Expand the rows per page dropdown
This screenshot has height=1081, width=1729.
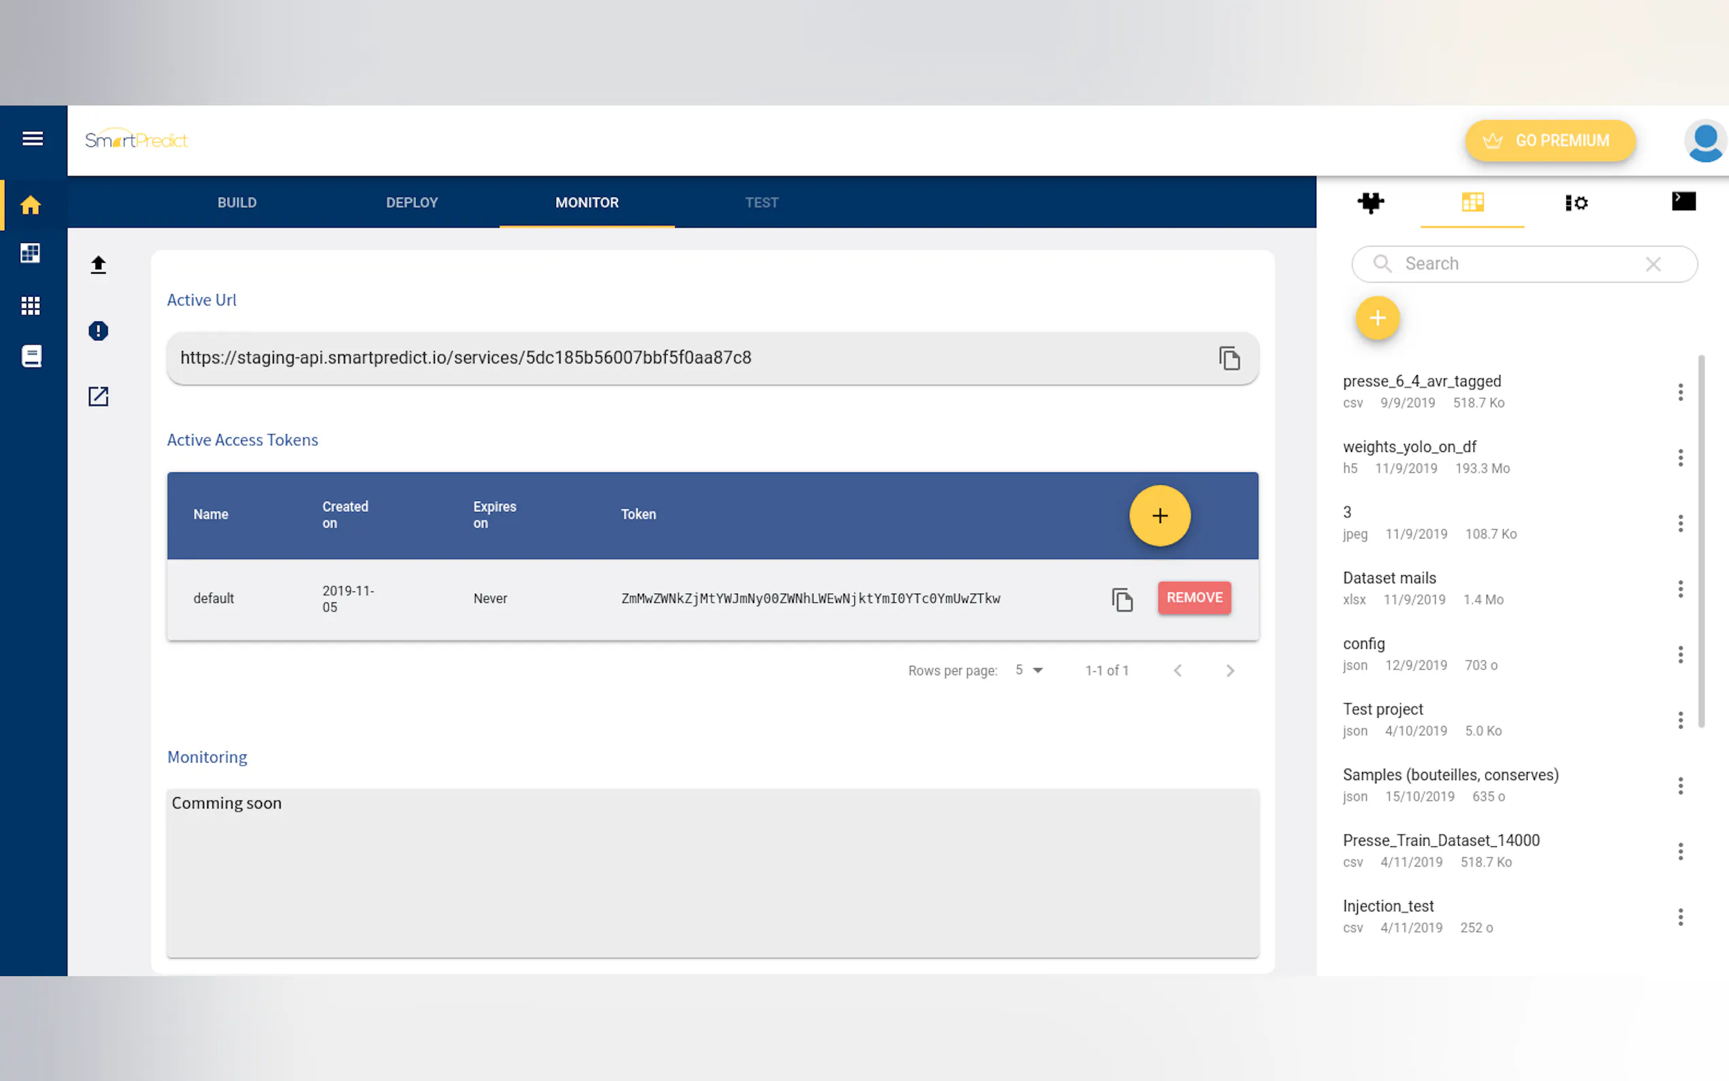pos(1029,671)
